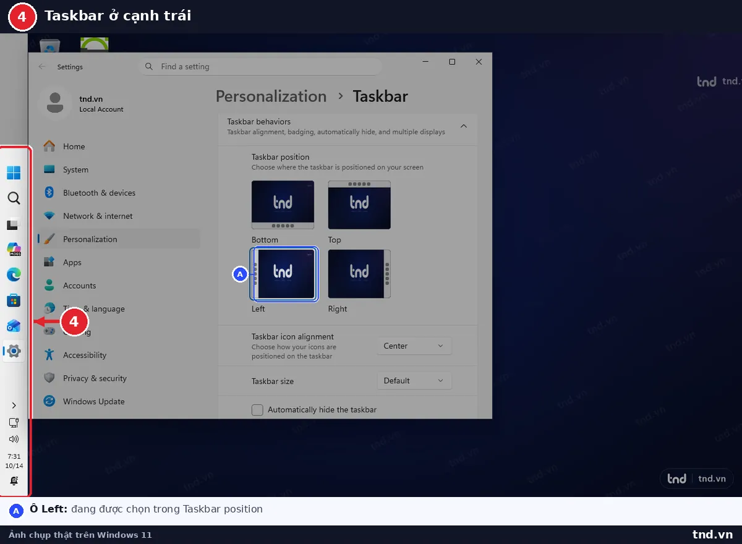742x544 pixels.
Task: Collapse the Taskbar behaviors section
Action: point(463,126)
